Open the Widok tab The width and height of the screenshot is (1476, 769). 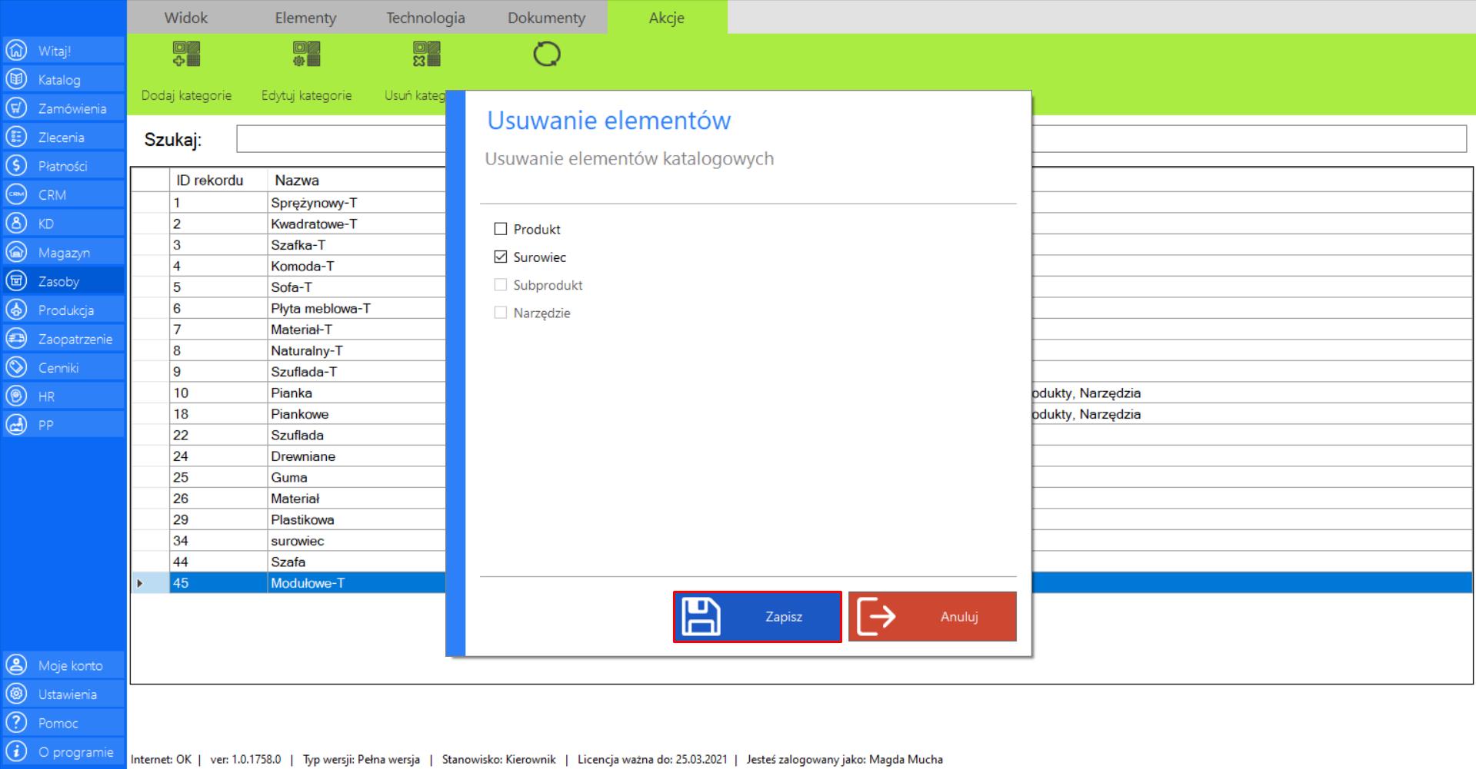(186, 18)
